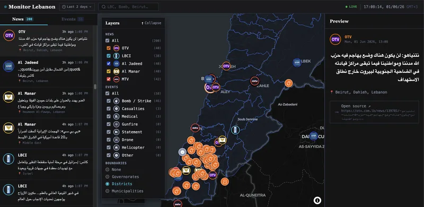Image resolution: width=424 pixels, height=207 pixels.
Task: Open the Al Manar item about Houmeen Al-Fawqa
Action: pos(46,102)
